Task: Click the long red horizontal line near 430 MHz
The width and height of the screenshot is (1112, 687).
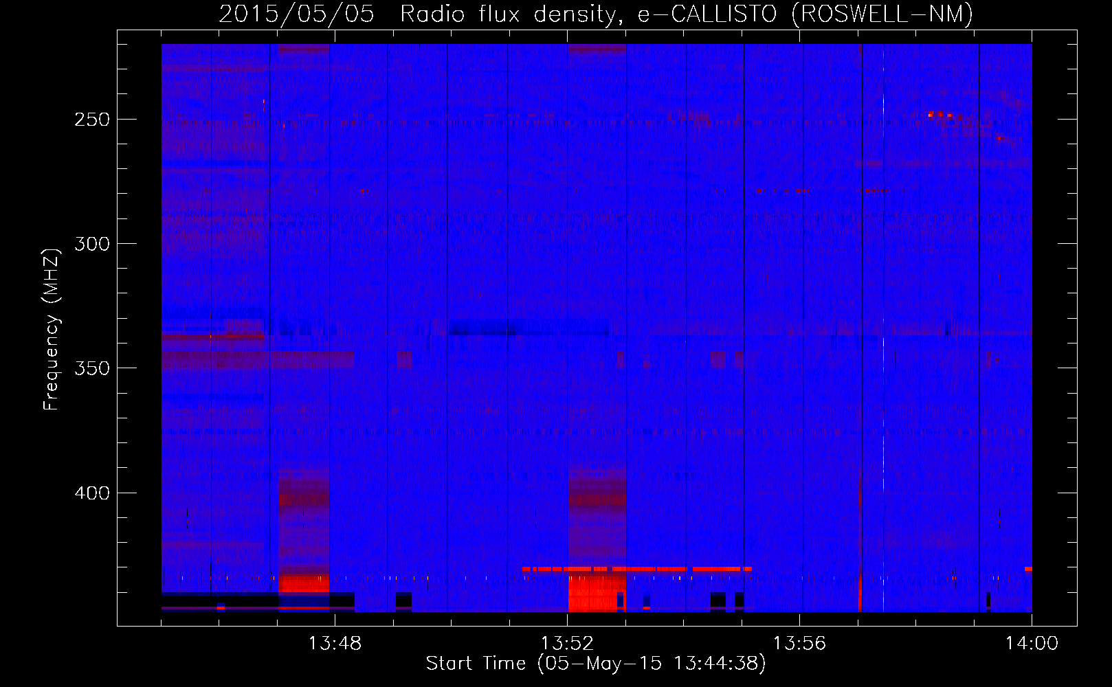Action: click(x=636, y=569)
